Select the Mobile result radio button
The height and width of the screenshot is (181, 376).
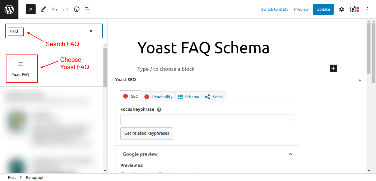tap(123, 174)
